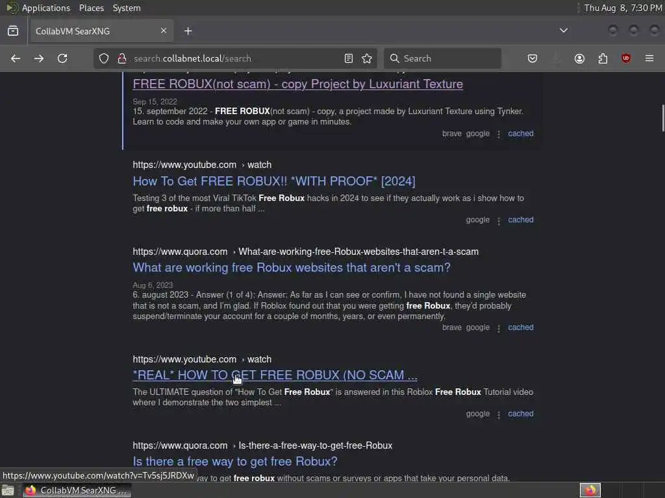Image resolution: width=665 pixels, height=498 pixels.
Task: Click the Firefox icon in the bottom panel tray
Action: tap(590, 490)
